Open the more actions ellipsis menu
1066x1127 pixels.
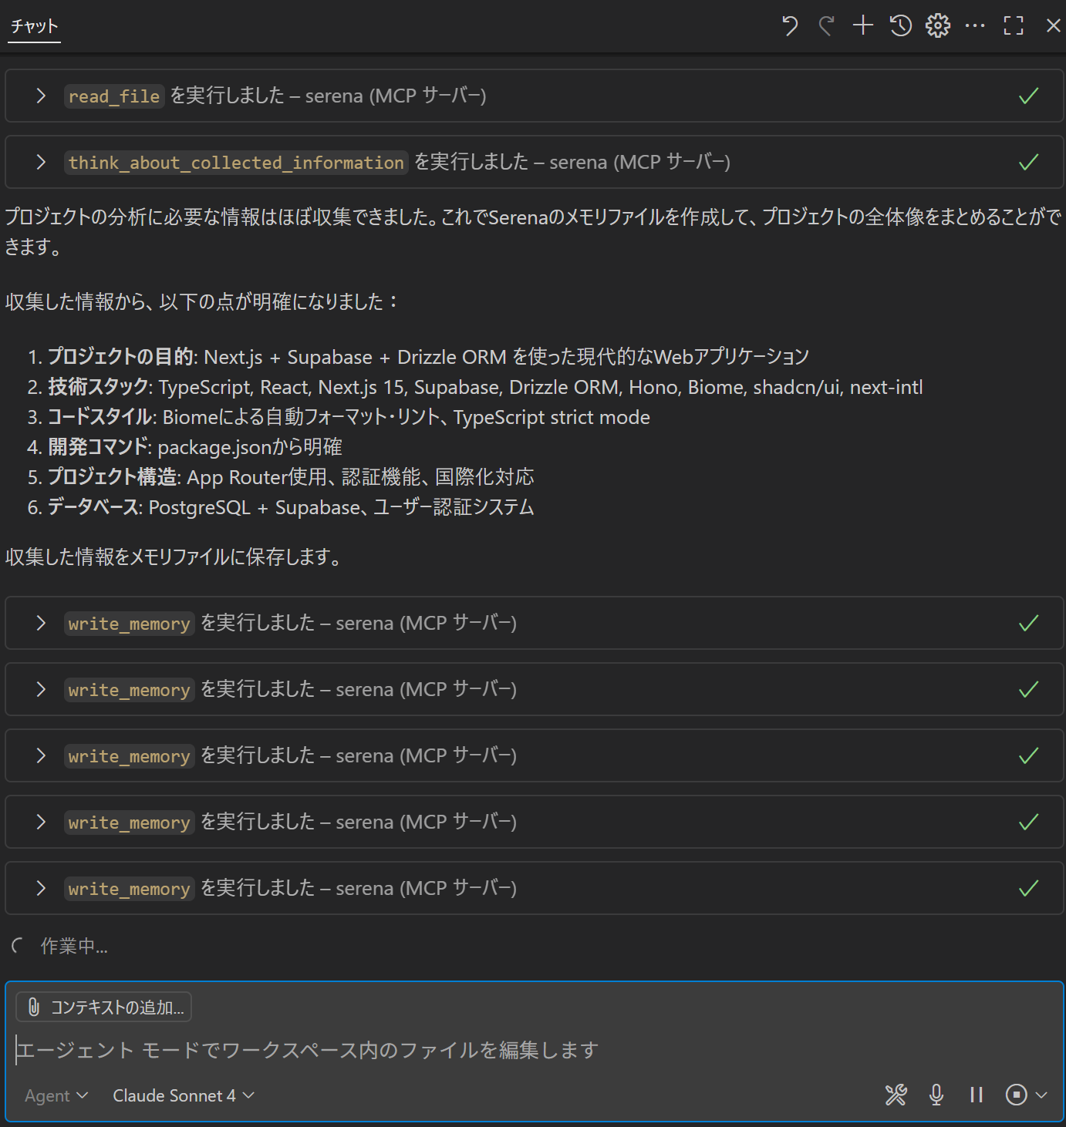click(x=975, y=25)
